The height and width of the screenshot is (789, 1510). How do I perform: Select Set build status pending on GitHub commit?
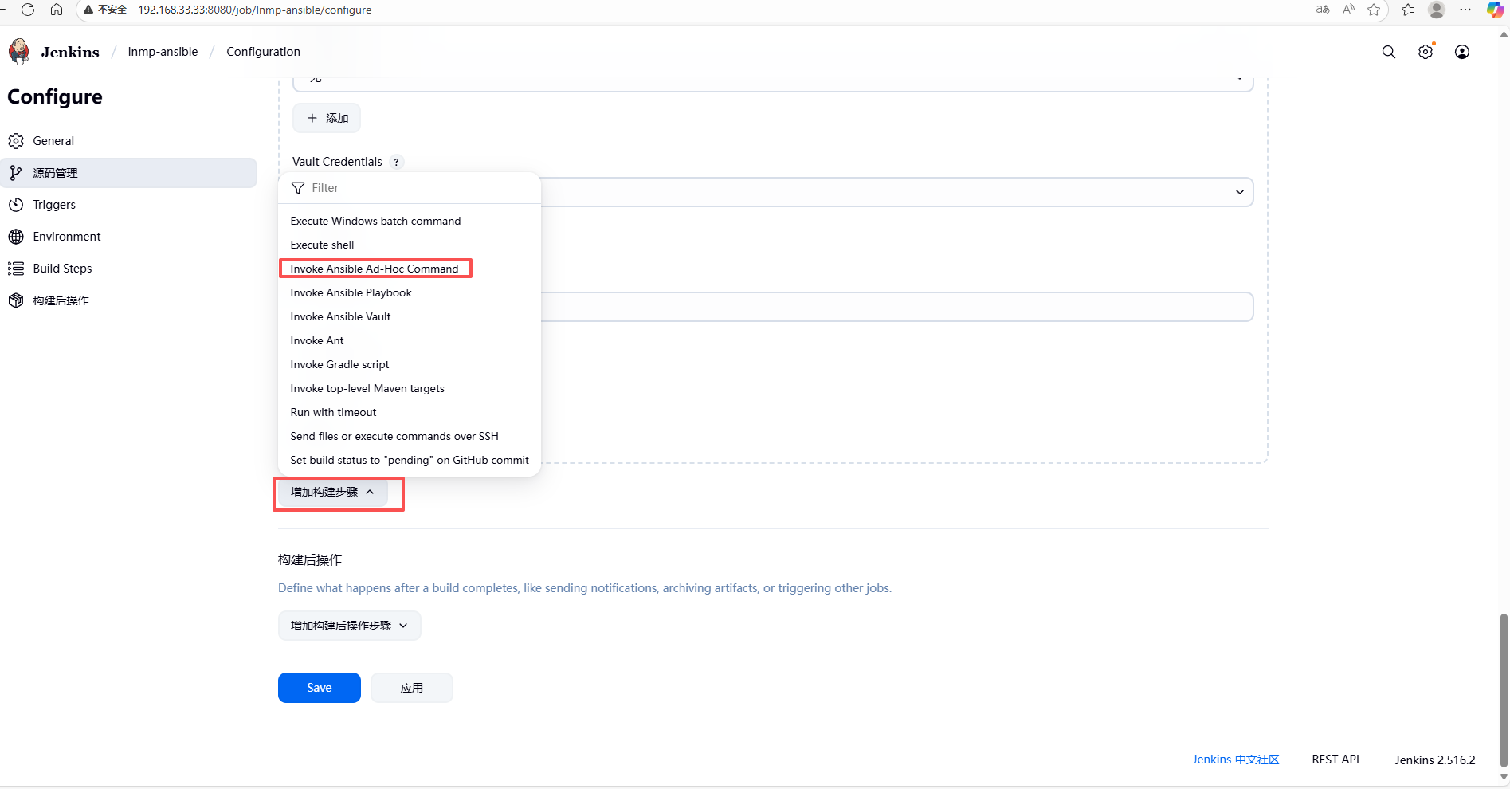click(x=409, y=460)
